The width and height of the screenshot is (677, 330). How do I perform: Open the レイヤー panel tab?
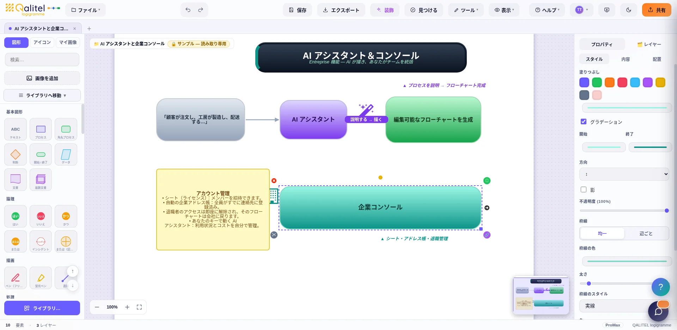[x=649, y=44]
